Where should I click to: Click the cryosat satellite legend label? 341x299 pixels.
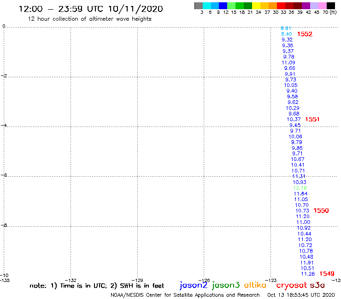(x=291, y=285)
